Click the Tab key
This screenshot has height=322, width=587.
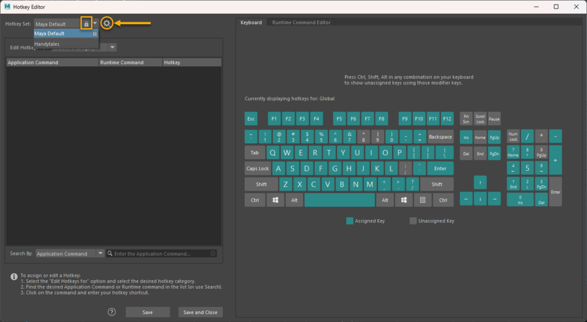[x=255, y=152]
